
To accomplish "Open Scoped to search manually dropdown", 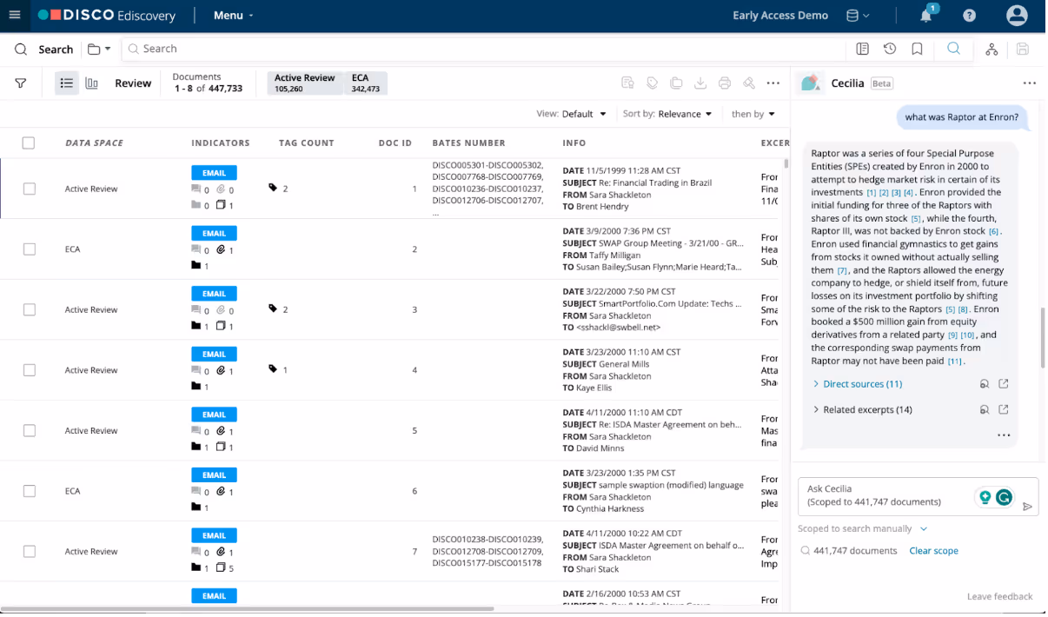I will click(x=862, y=528).
